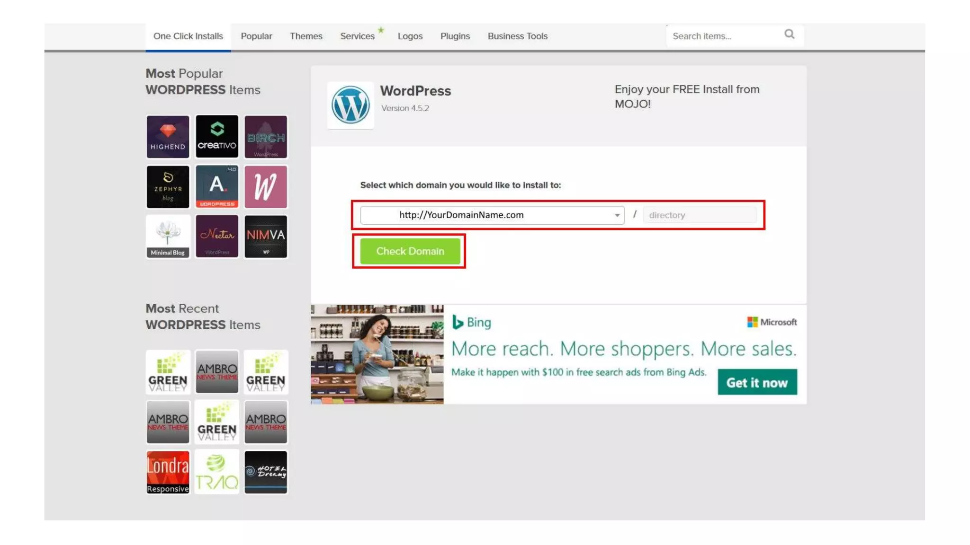Viewport: 970px width, 545px height.
Task: Open the Birch WordPress theme thumbnail
Action: 266,137
